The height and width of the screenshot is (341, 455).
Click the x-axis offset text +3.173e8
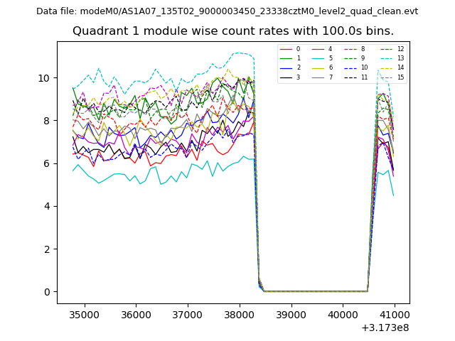click(385, 328)
